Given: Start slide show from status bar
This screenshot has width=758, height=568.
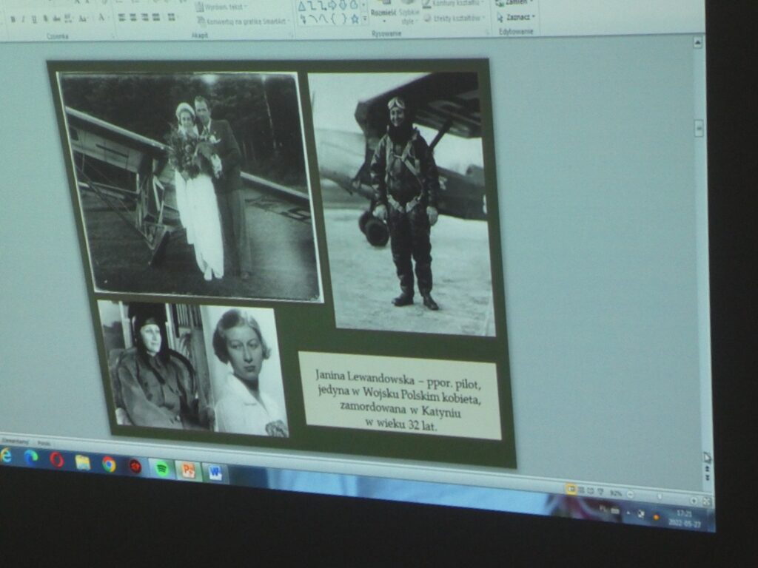Looking at the screenshot, I should pyautogui.click(x=602, y=491).
